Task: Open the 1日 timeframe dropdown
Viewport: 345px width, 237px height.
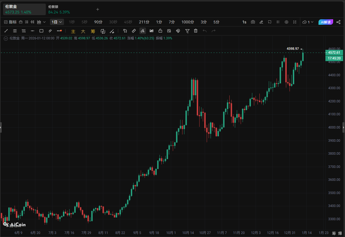Action: click(x=57, y=22)
